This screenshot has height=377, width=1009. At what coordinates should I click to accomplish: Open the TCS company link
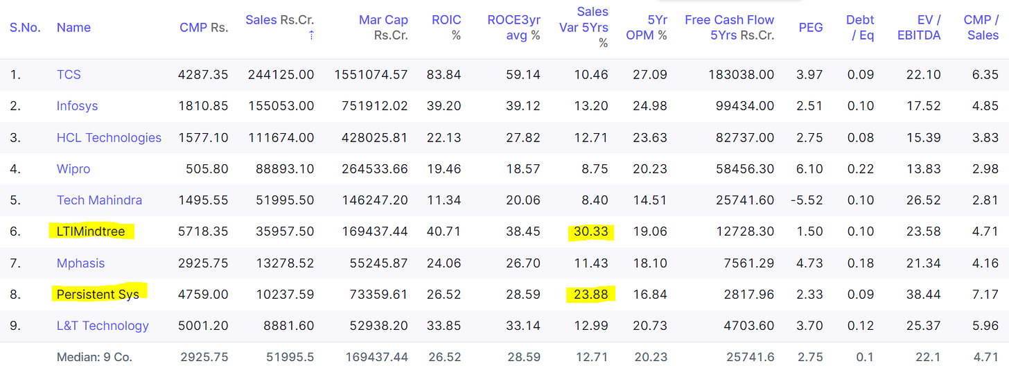click(69, 75)
